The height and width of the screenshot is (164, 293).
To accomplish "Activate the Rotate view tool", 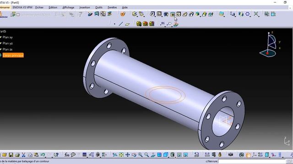I will pos(134,155).
